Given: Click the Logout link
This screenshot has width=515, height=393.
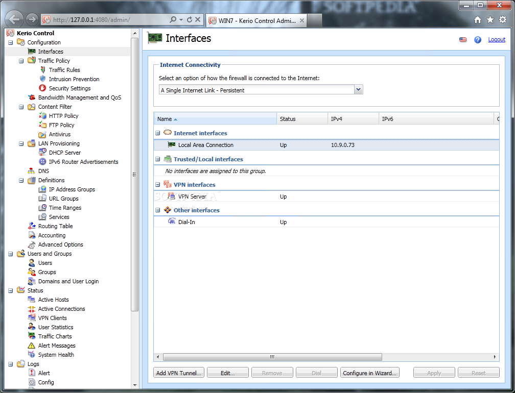Looking at the screenshot, I should [497, 39].
